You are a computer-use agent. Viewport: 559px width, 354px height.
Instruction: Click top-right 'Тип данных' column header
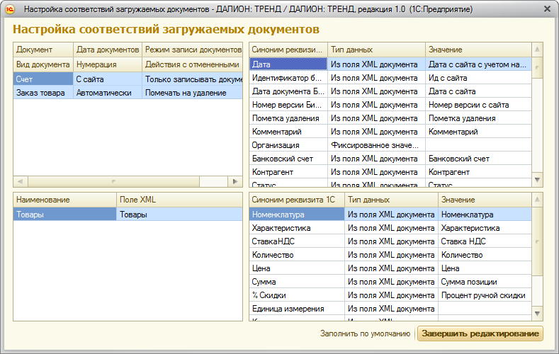click(x=376, y=50)
